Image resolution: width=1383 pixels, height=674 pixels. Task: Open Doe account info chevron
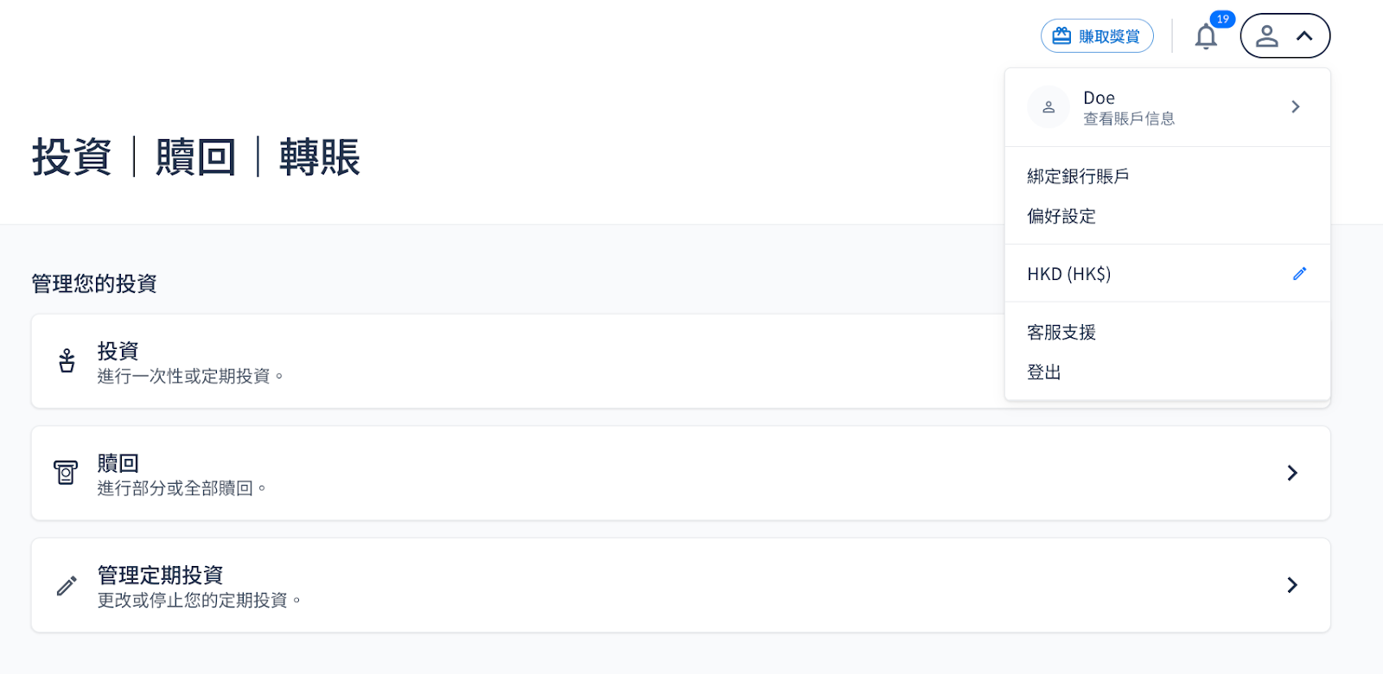coord(1295,107)
